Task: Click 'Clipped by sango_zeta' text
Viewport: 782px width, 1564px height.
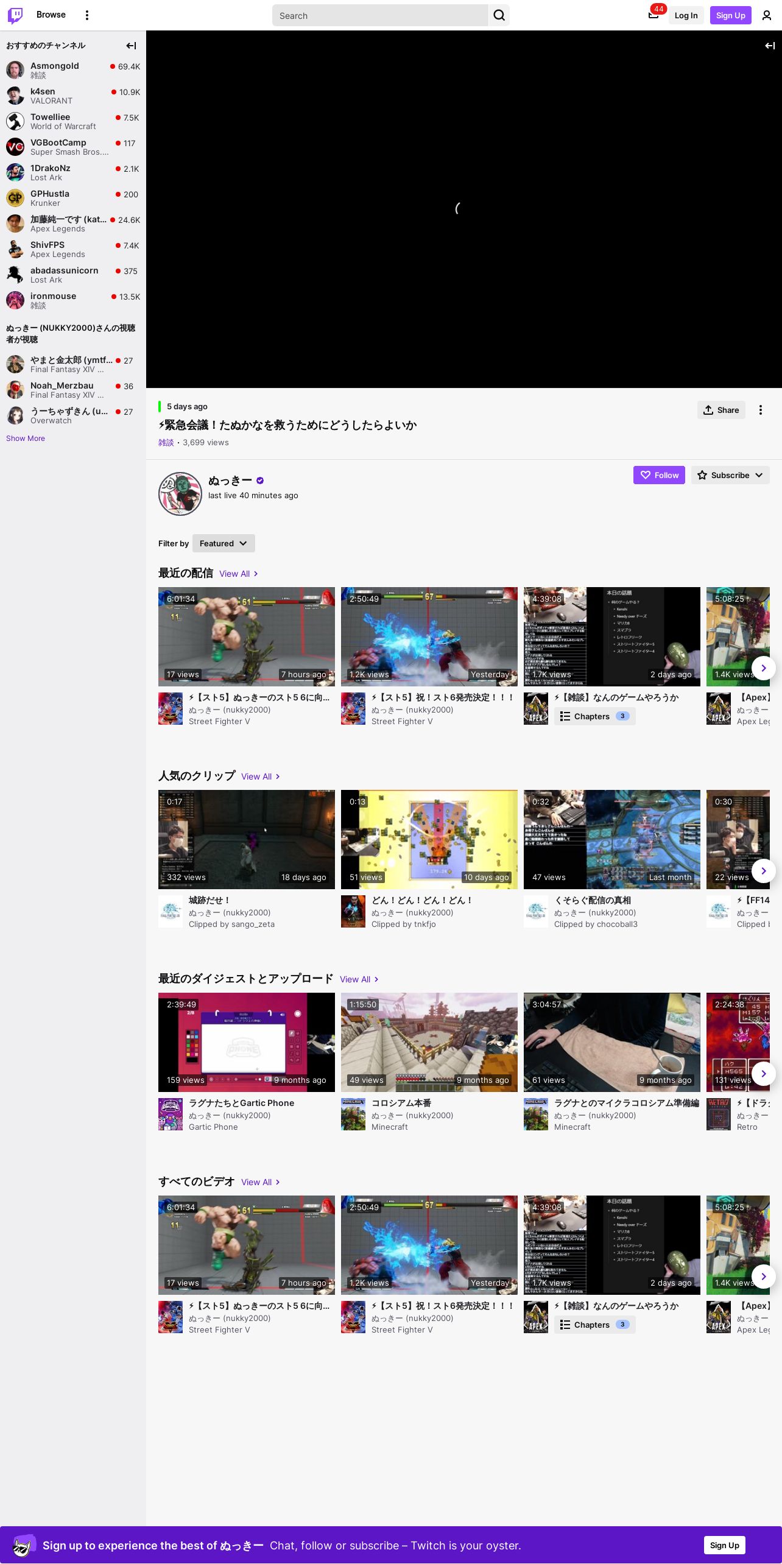Action: tap(231, 924)
